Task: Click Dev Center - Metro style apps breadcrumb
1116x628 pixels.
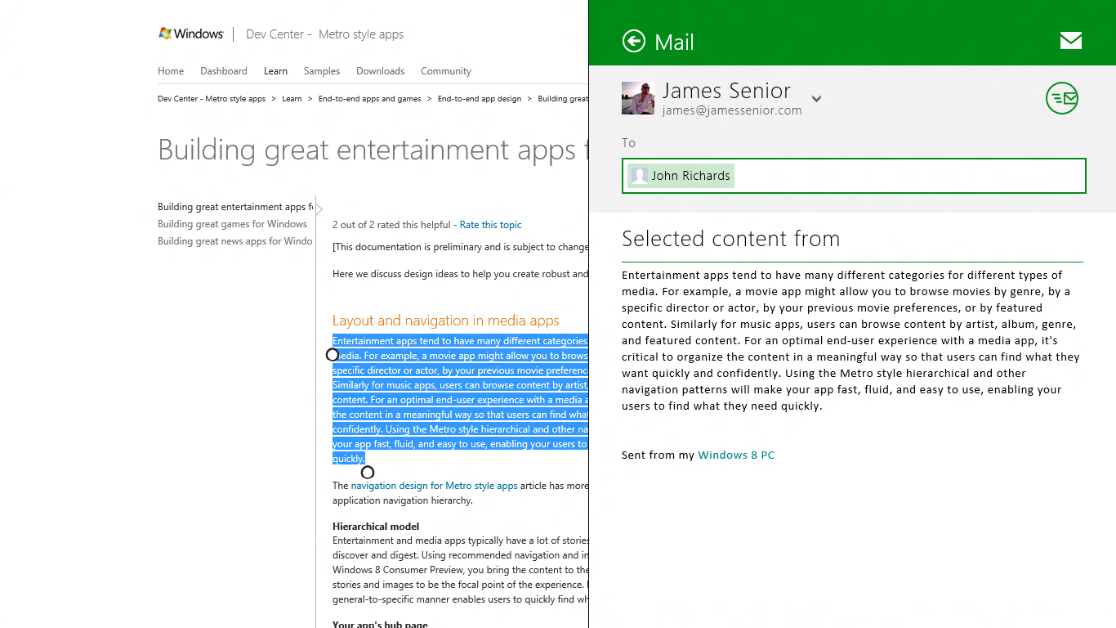Action: click(212, 99)
